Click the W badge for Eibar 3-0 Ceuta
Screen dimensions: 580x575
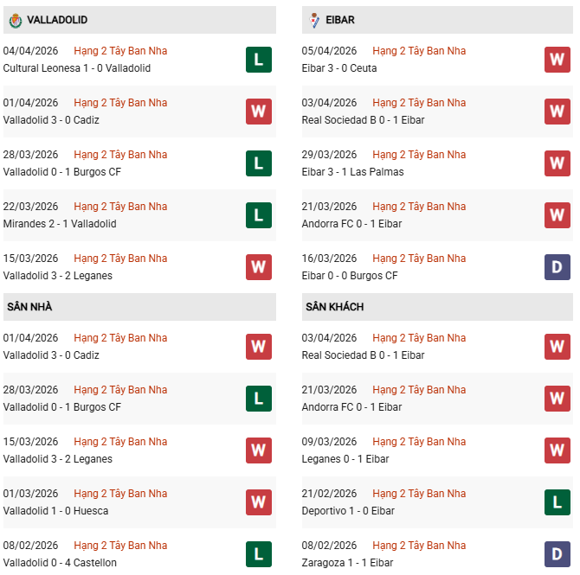pos(557,60)
